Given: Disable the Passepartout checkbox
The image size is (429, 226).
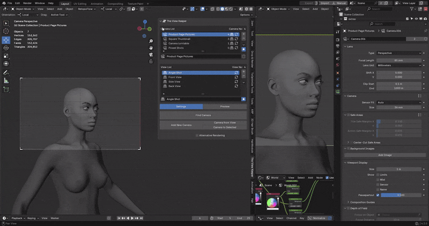Looking at the screenshot, I should [x=378, y=195].
